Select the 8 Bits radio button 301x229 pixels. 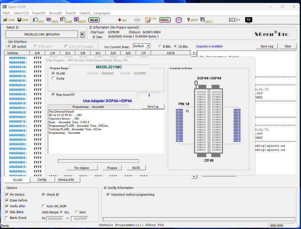click(x=160, y=47)
